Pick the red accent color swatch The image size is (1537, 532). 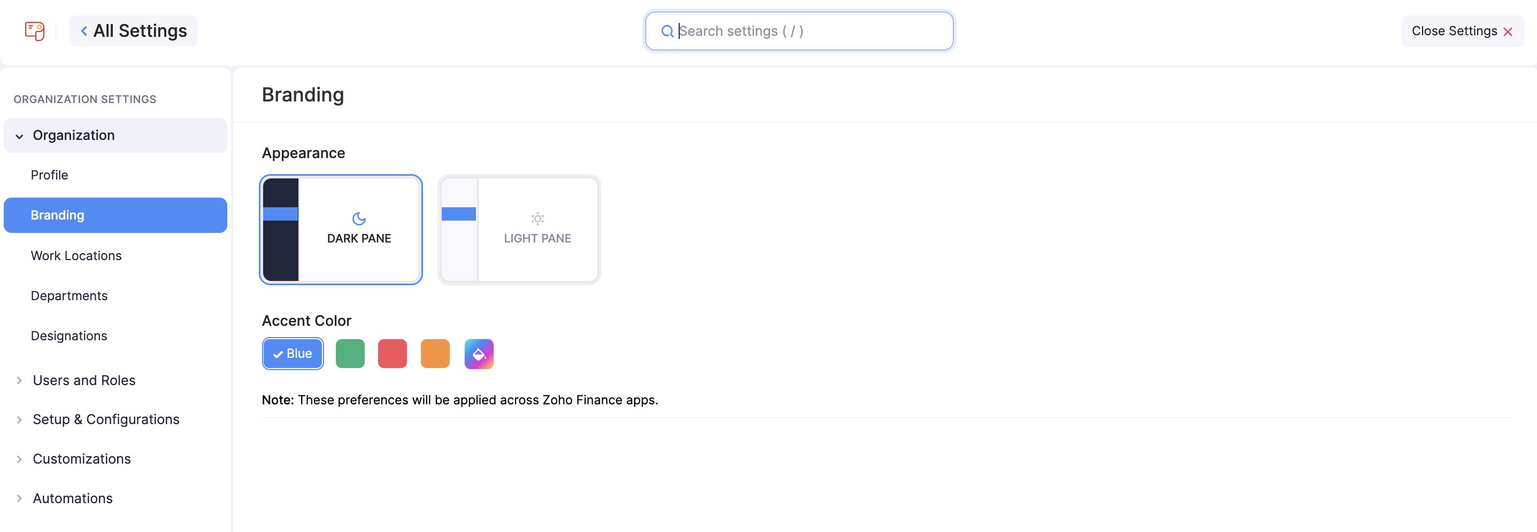392,355
